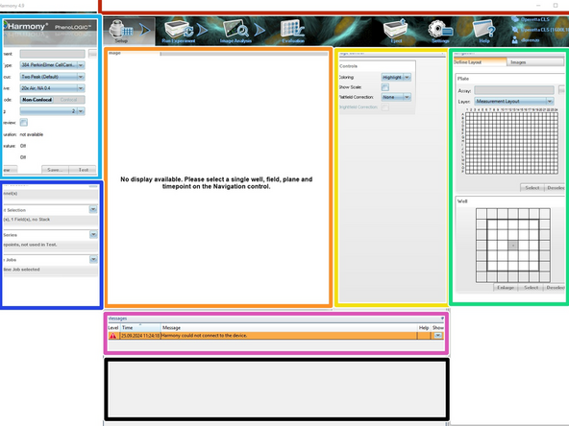
Task: Click the Assay input field
Action: (x=514, y=90)
